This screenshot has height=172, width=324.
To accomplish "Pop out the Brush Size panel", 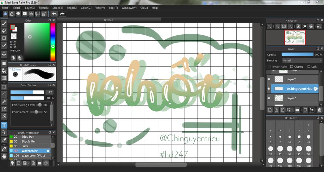I will (318, 118).
